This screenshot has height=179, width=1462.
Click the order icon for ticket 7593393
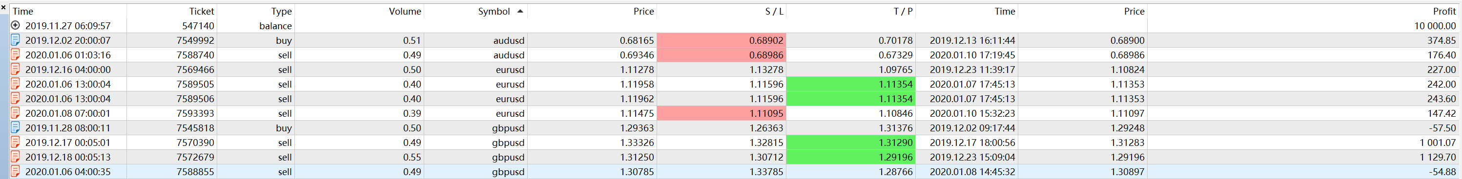click(16, 113)
